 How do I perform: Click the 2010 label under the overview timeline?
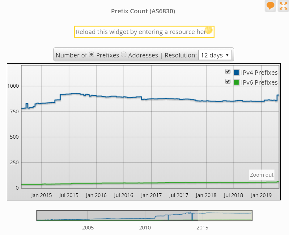click(x=145, y=228)
